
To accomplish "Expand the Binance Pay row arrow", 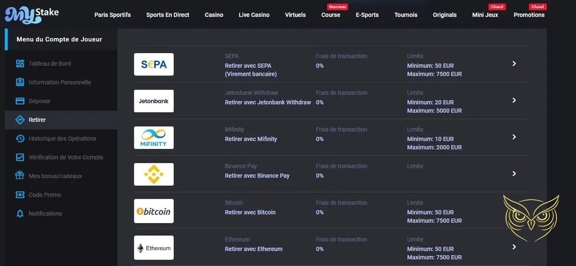I will click(514, 174).
